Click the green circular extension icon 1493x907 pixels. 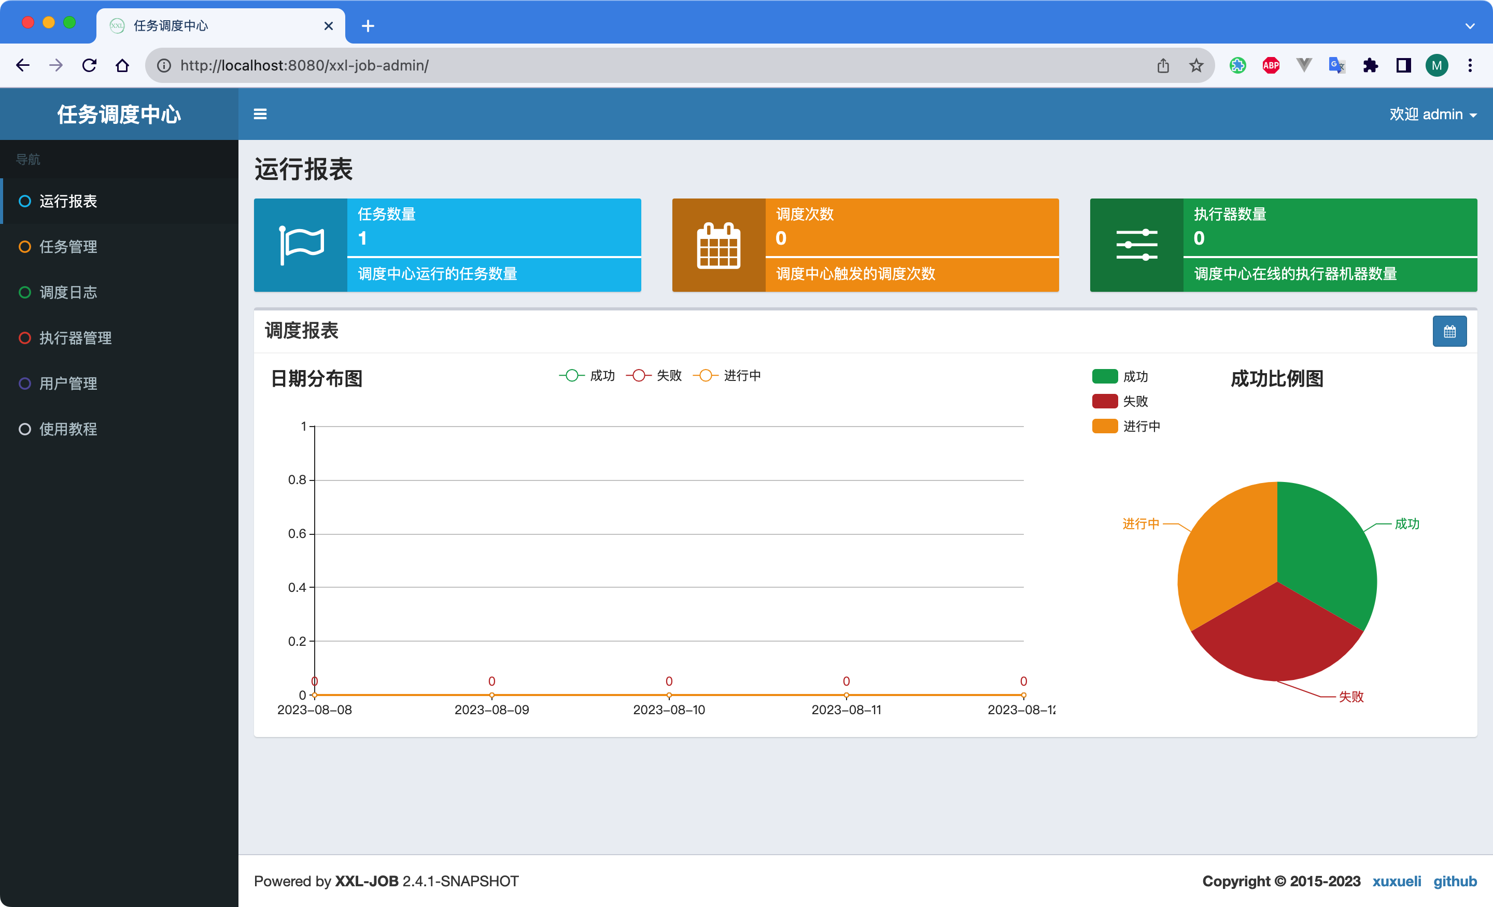[x=1237, y=65]
